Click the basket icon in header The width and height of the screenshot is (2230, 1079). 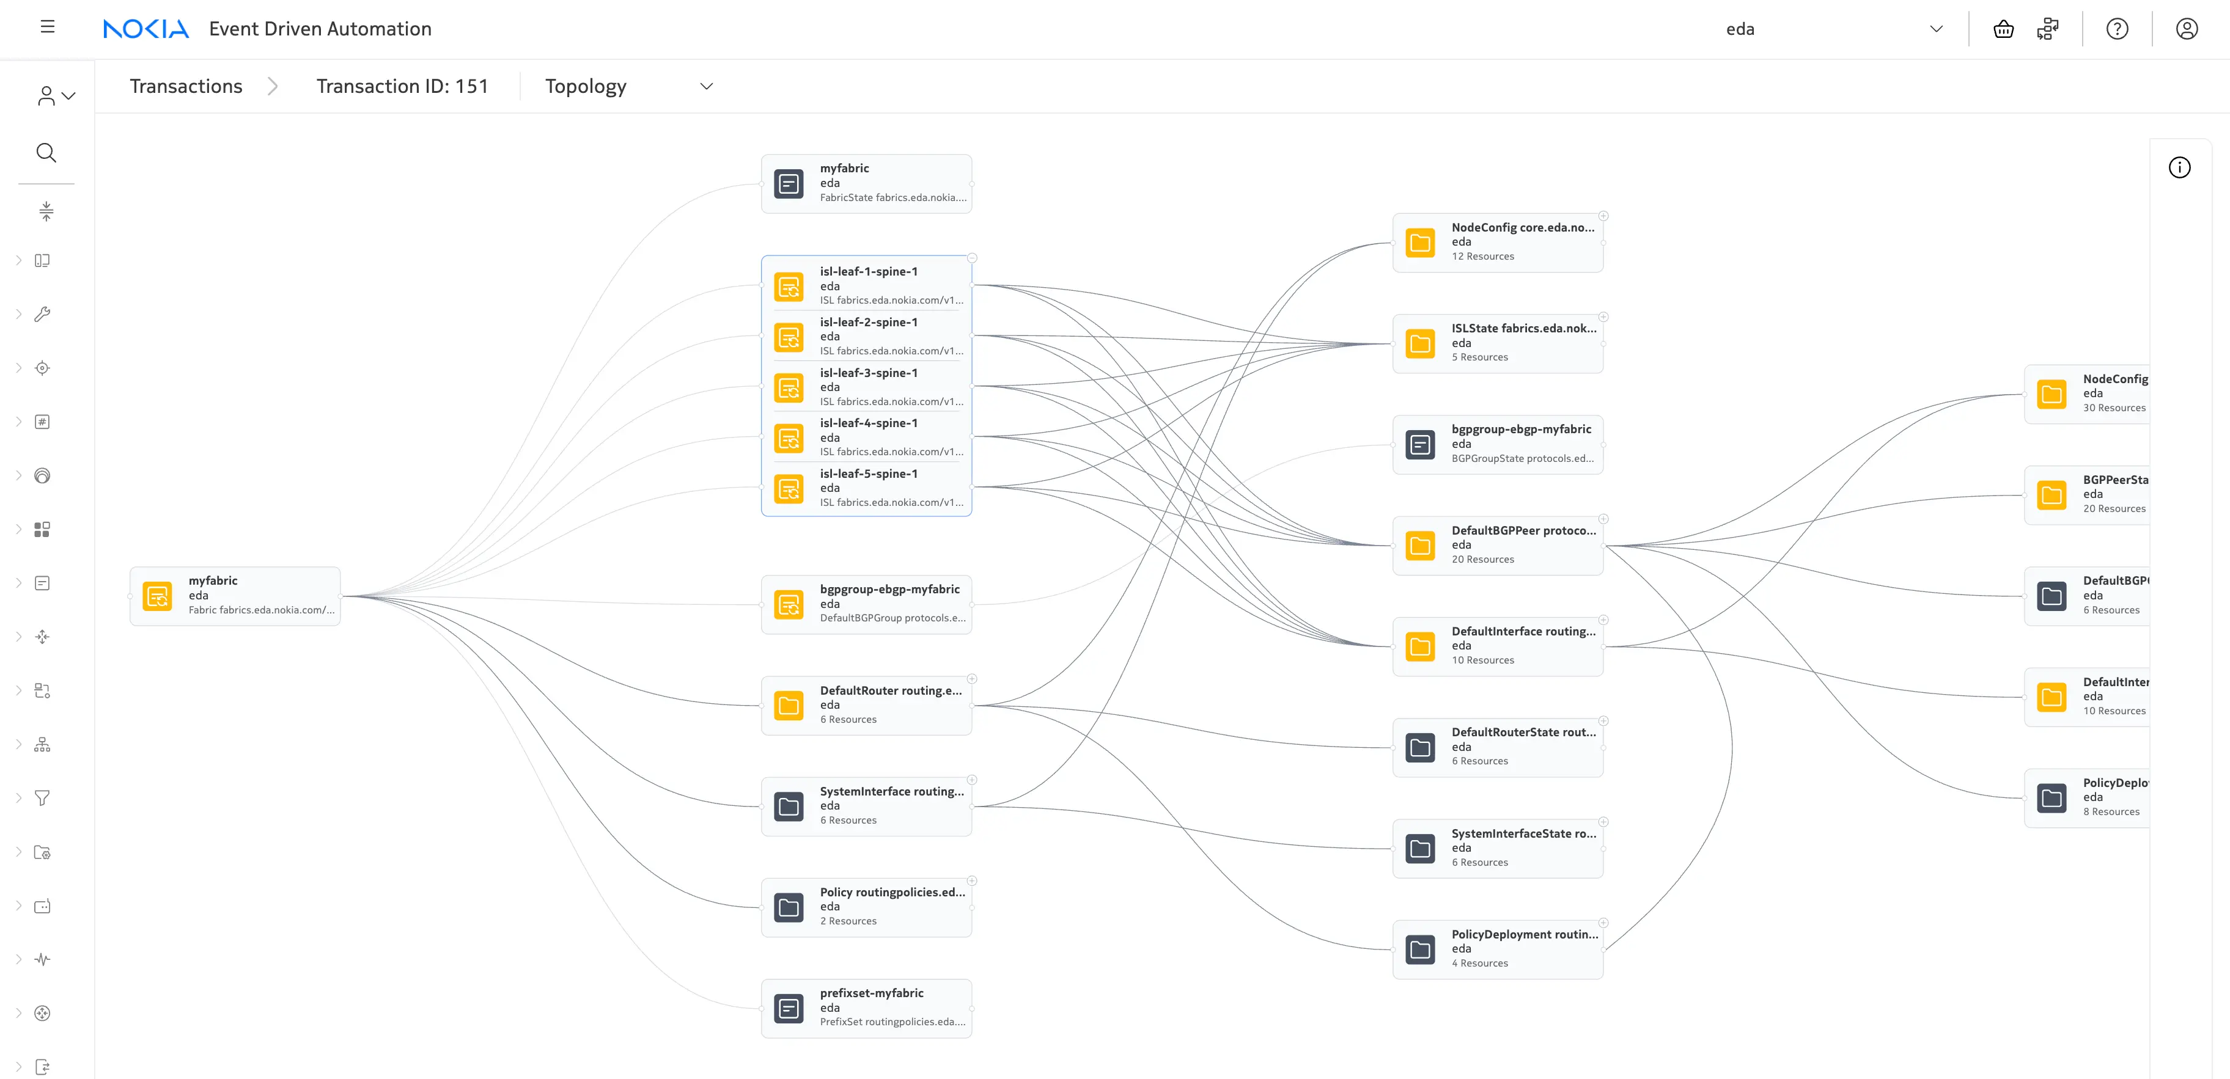(x=2003, y=29)
